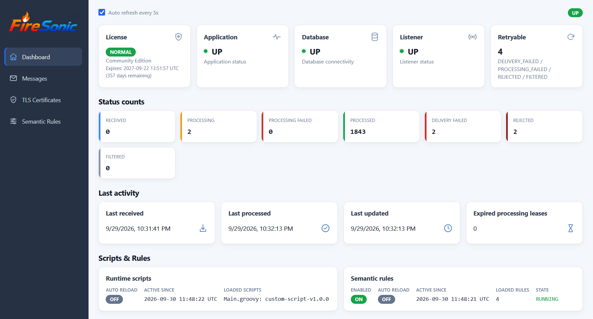This screenshot has height=319, width=593.
Task: Click Semantic rules active since 11:48:21 value
Action: point(453,299)
